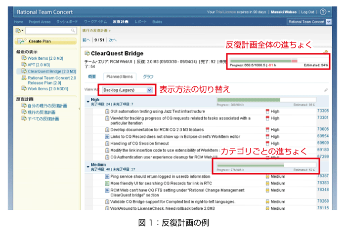The height and width of the screenshot is (232, 346).
Task: Go to next plan with 次へ
Action: point(113,40)
